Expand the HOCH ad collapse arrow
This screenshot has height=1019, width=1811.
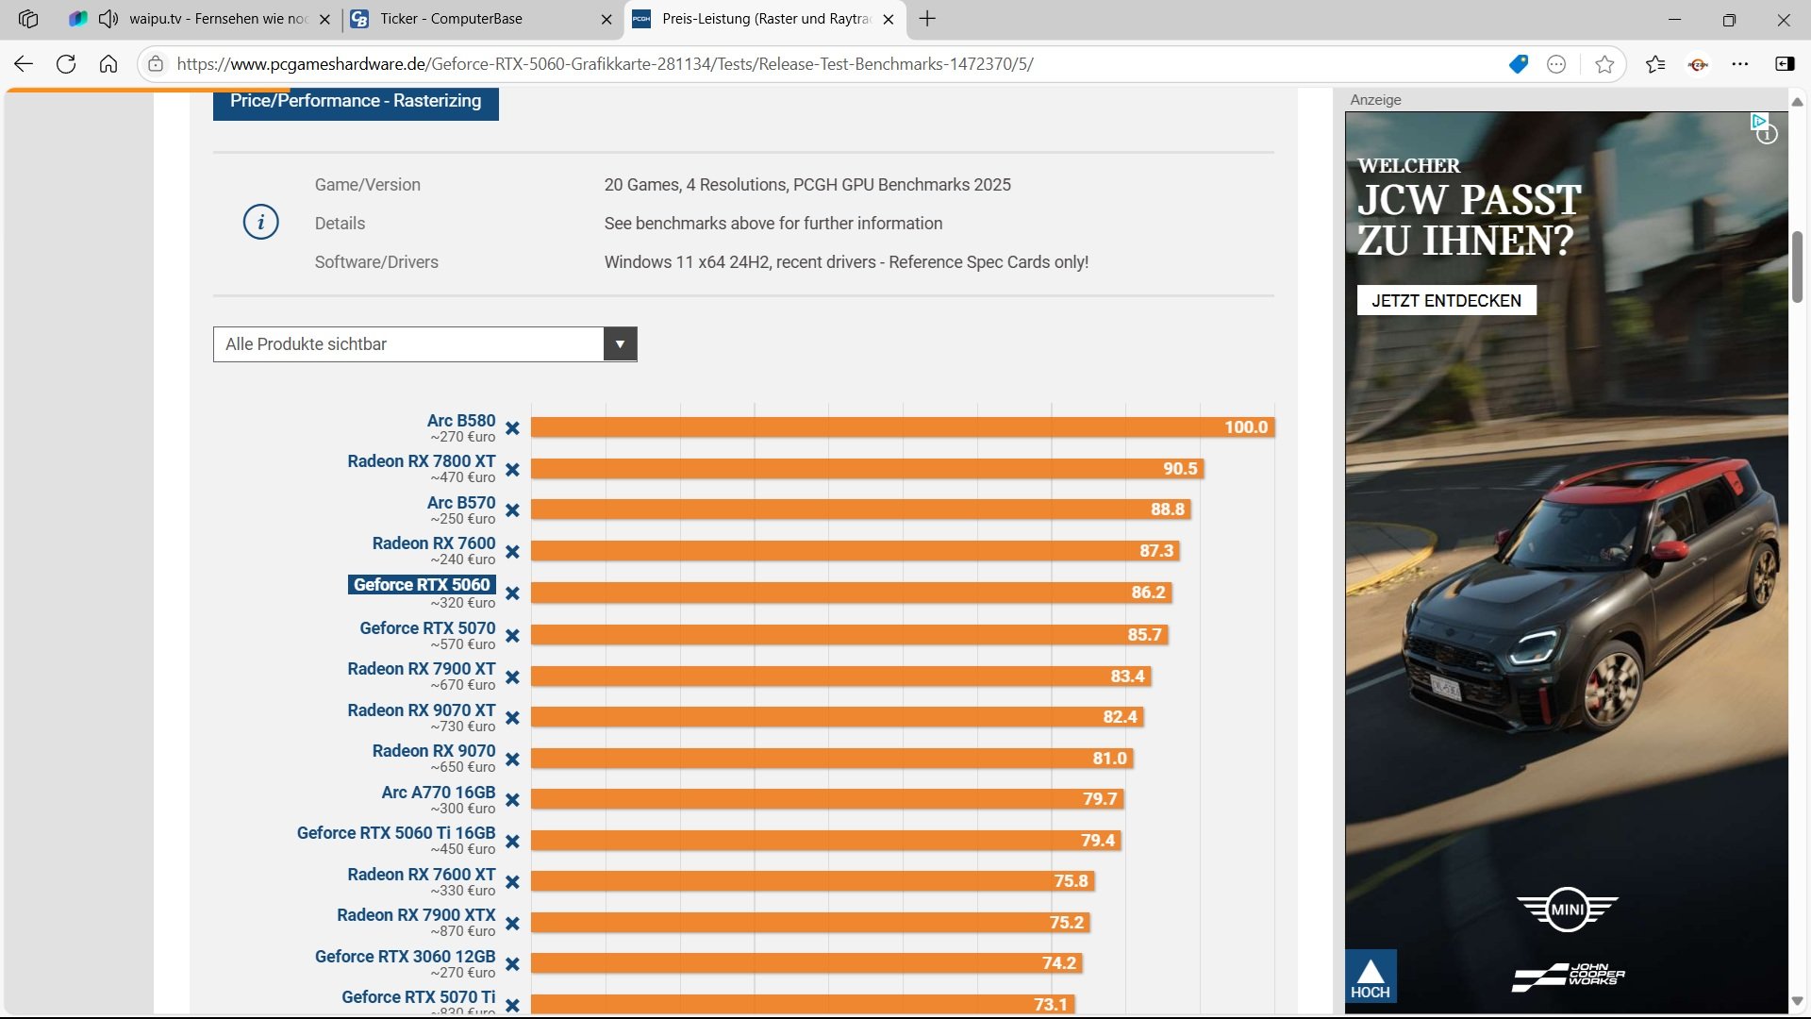(1370, 976)
